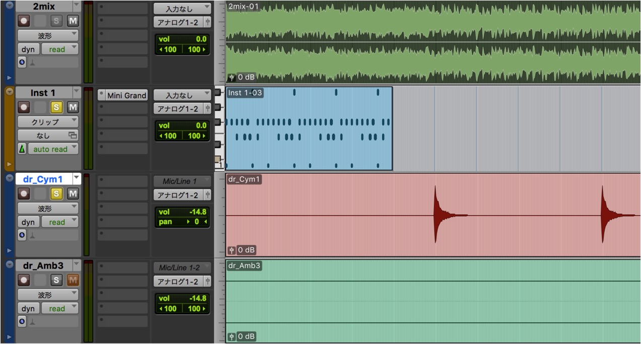The image size is (641, 344).
Task: Open the 波形 track view selector on 2mix
Action: coord(48,35)
